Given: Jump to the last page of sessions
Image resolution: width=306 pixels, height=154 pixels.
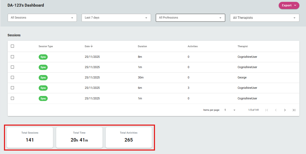Looking at the screenshot, I should (x=294, y=110).
